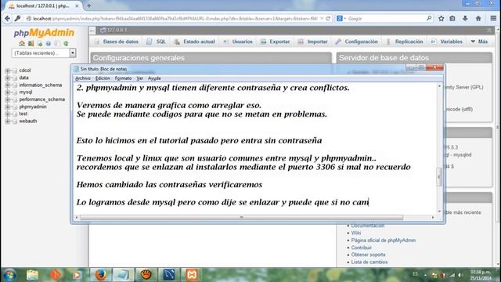Click Notepad scroll right arrow
The height and width of the screenshot is (282, 501).
(x=433, y=218)
